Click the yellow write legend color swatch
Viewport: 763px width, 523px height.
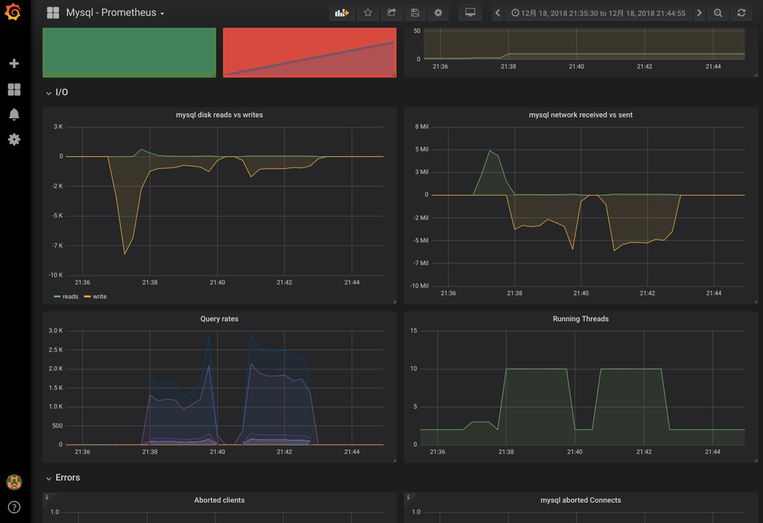coord(88,297)
